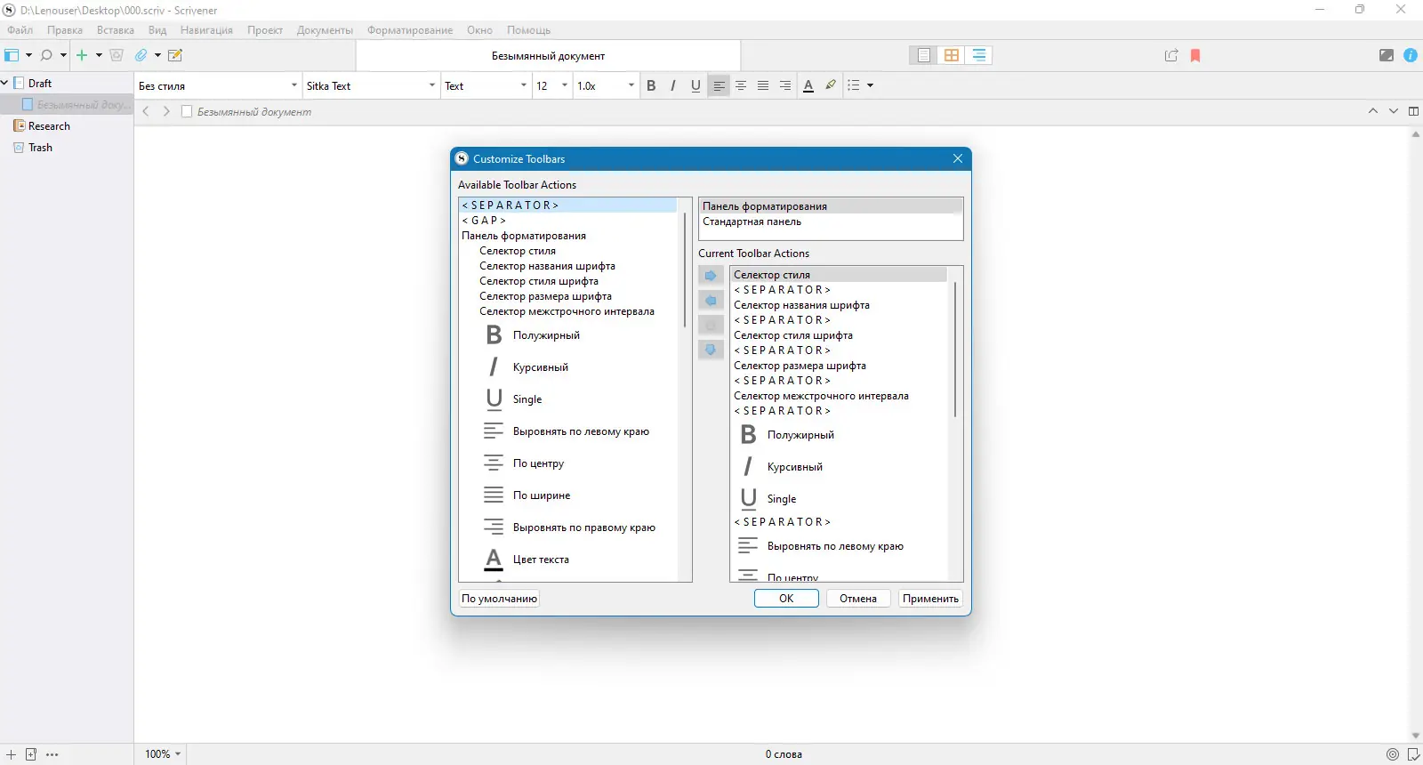Tick the checkbox next to document title
The width and height of the screenshot is (1423, 765).
187,112
